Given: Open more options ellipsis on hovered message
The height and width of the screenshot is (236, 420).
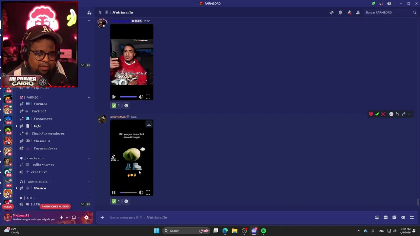Looking at the screenshot, I should pos(410,114).
